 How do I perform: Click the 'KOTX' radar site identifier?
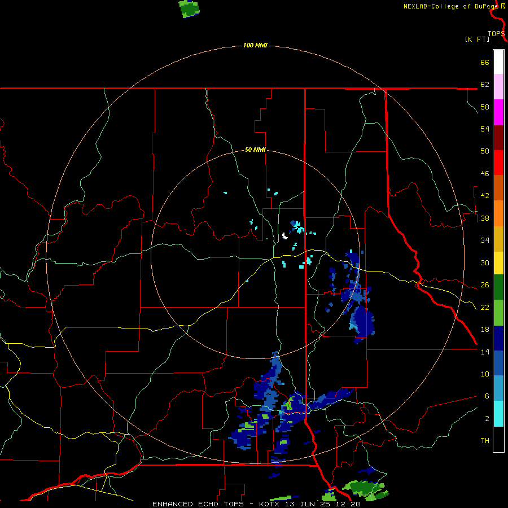click(269, 504)
